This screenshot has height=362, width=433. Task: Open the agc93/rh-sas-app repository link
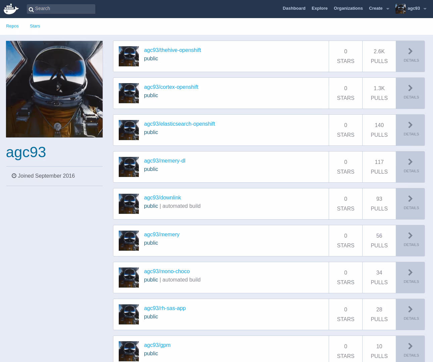coord(165,308)
